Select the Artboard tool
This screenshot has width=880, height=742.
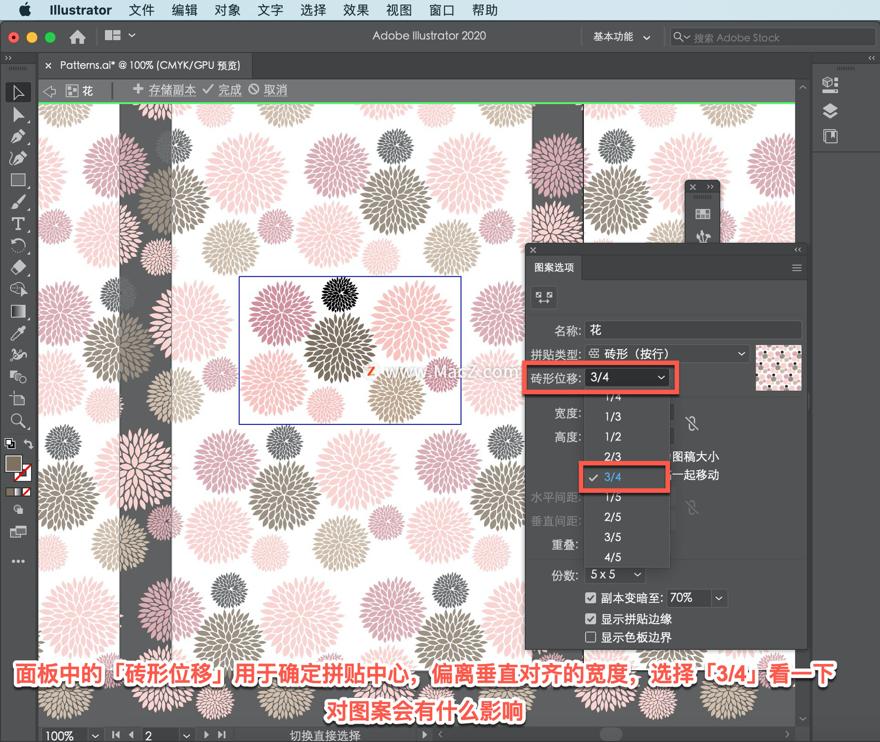coord(18,399)
